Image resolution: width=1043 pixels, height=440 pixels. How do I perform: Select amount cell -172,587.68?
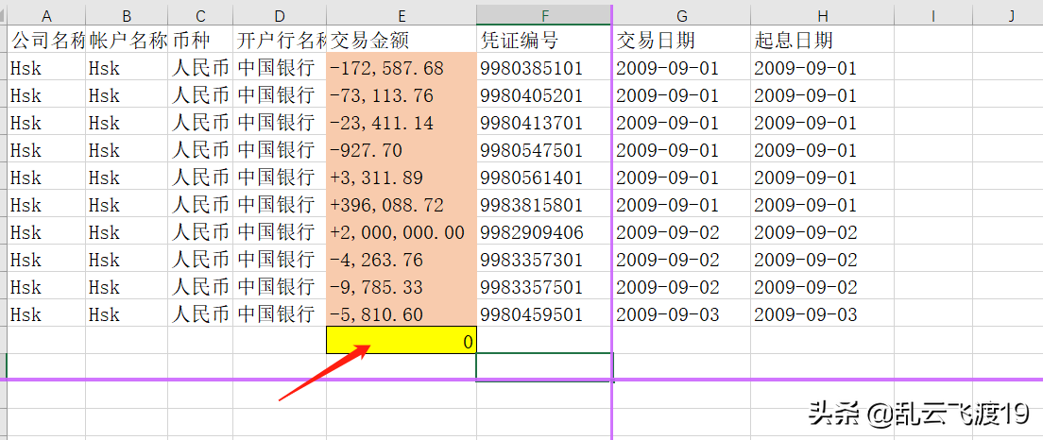click(402, 68)
